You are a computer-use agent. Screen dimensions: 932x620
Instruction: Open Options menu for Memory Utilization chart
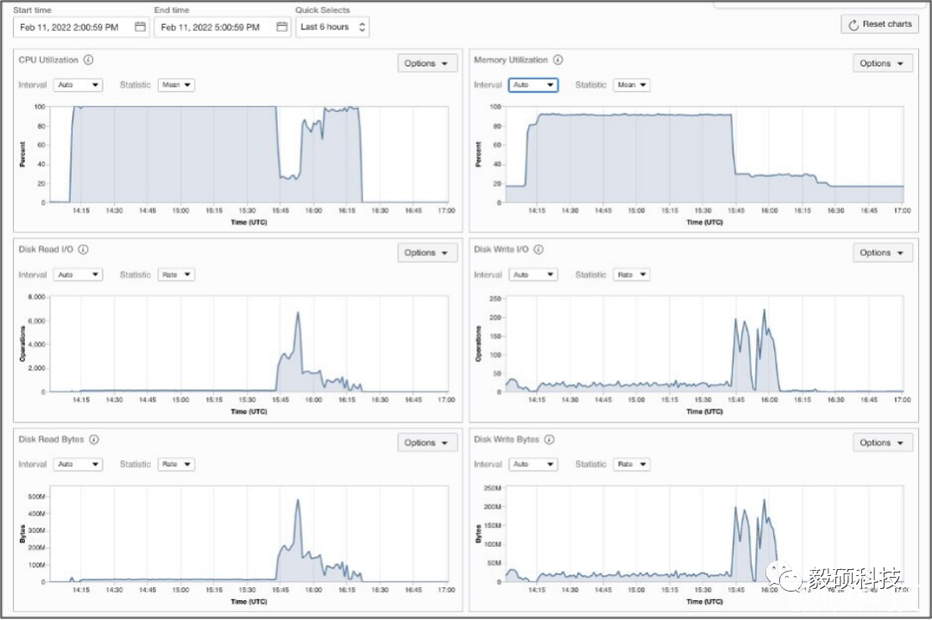[883, 64]
